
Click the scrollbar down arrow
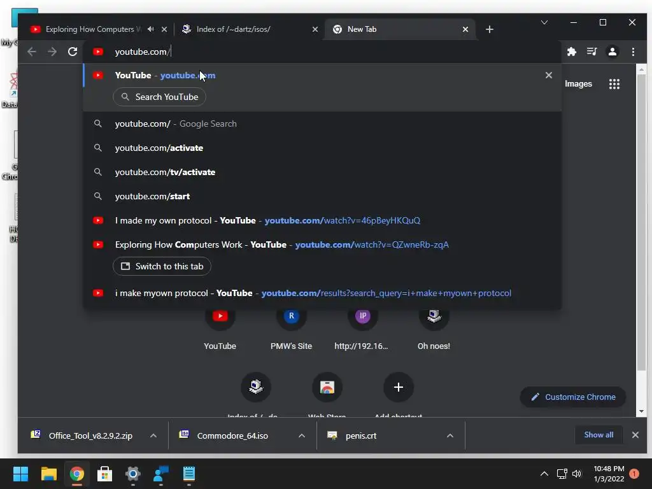point(641,411)
